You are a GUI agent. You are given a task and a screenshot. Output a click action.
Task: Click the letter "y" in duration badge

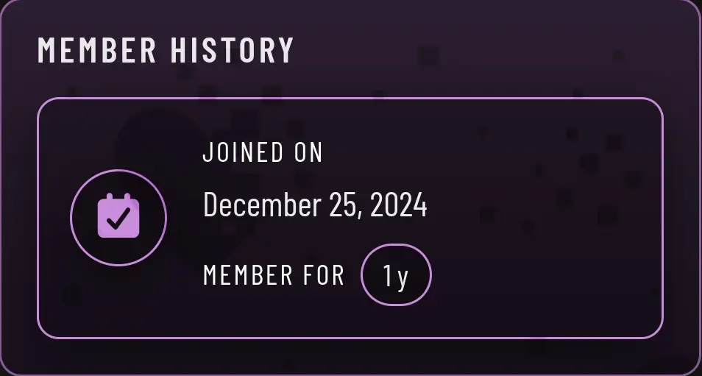[x=402, y=277]
